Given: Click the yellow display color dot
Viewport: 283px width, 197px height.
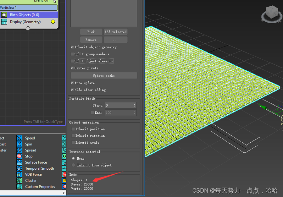Looking at the screenshot, I should [53, 22].
